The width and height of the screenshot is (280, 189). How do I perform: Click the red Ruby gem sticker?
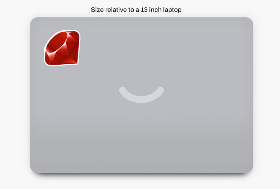pyautogui.click(x=62, y=48)
